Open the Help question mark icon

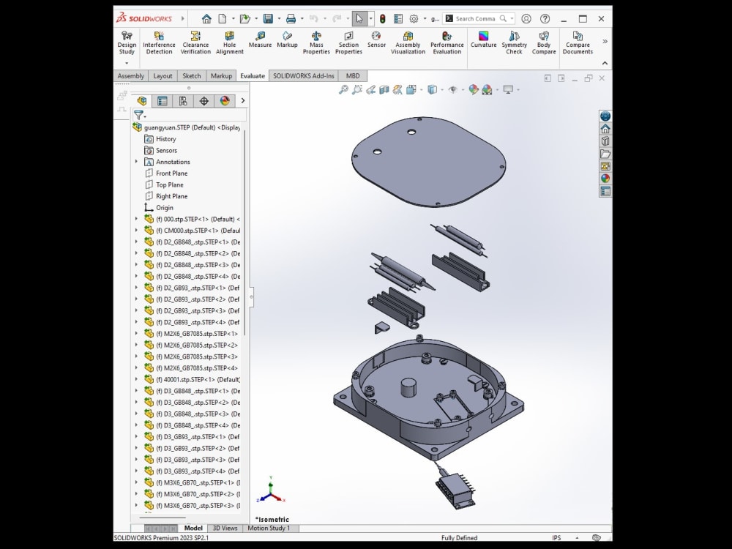tap(545, 19)
